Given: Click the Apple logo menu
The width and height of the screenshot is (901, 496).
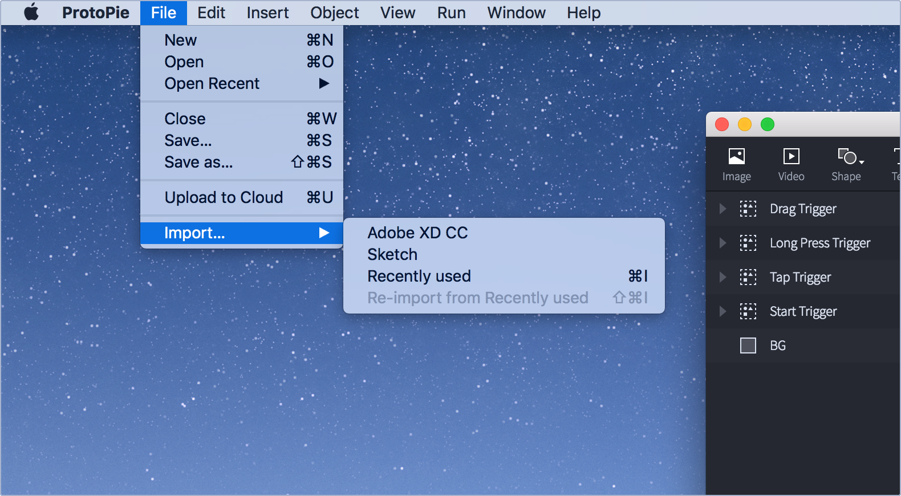Looking at the screenshot, I should [x=31, y=12].
